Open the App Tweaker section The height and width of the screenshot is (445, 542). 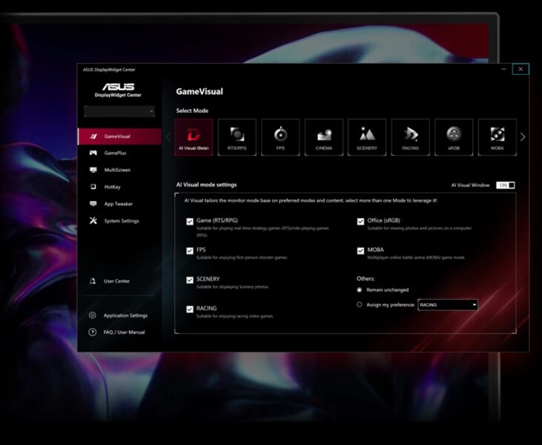click(x=119, y=204)
